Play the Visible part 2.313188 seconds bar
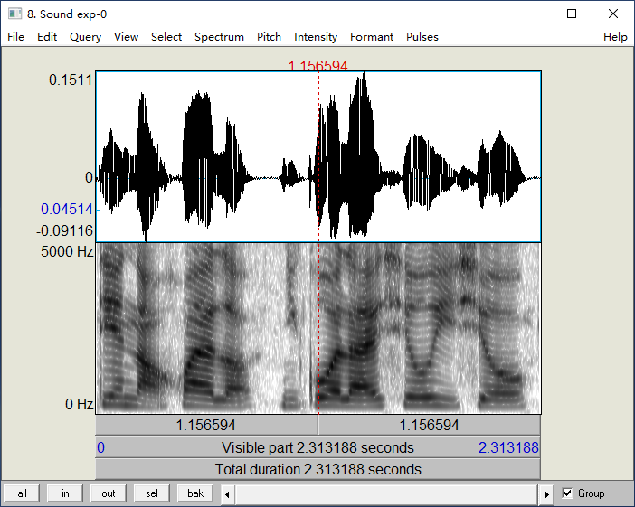This screenshot has height=507, width=635. pos(317,447)
